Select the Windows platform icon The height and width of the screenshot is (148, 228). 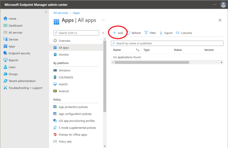click(55, 70)
